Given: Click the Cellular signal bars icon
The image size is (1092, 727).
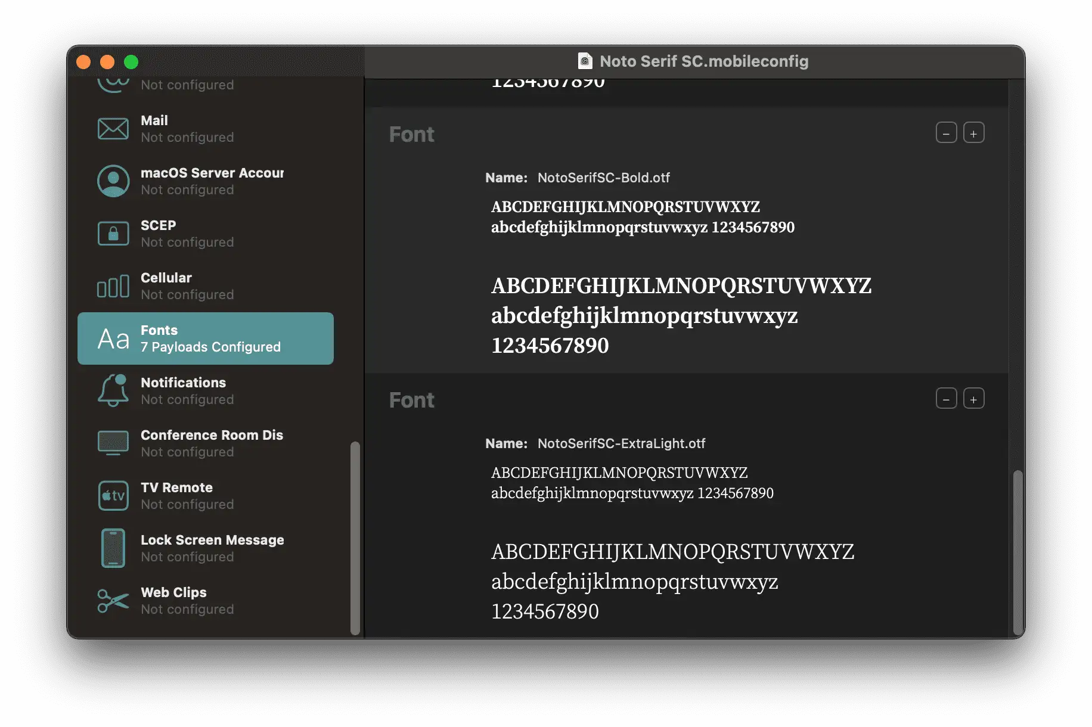Looking at the screenshot, I should tap(113, 286).
